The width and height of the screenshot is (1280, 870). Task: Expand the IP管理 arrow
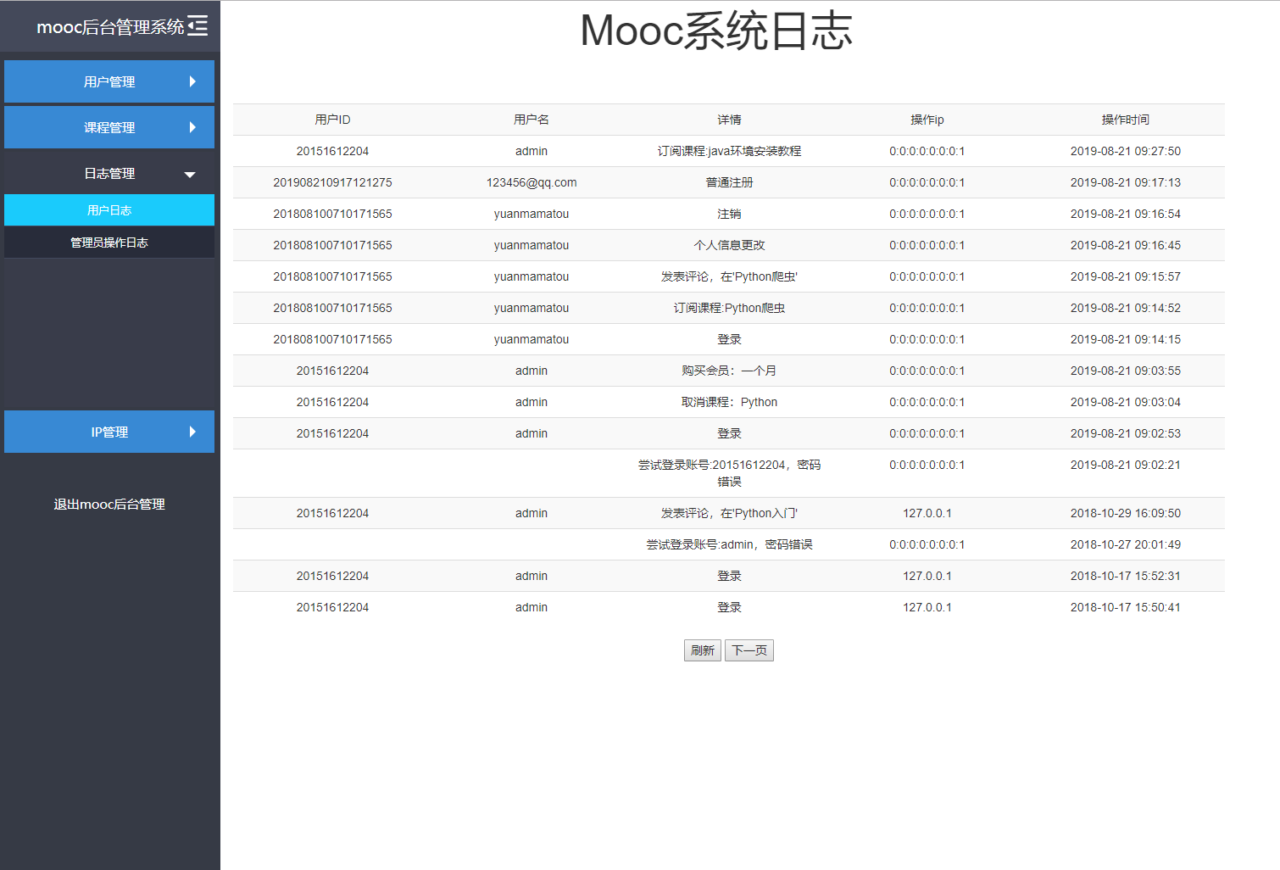click(192, 432)
